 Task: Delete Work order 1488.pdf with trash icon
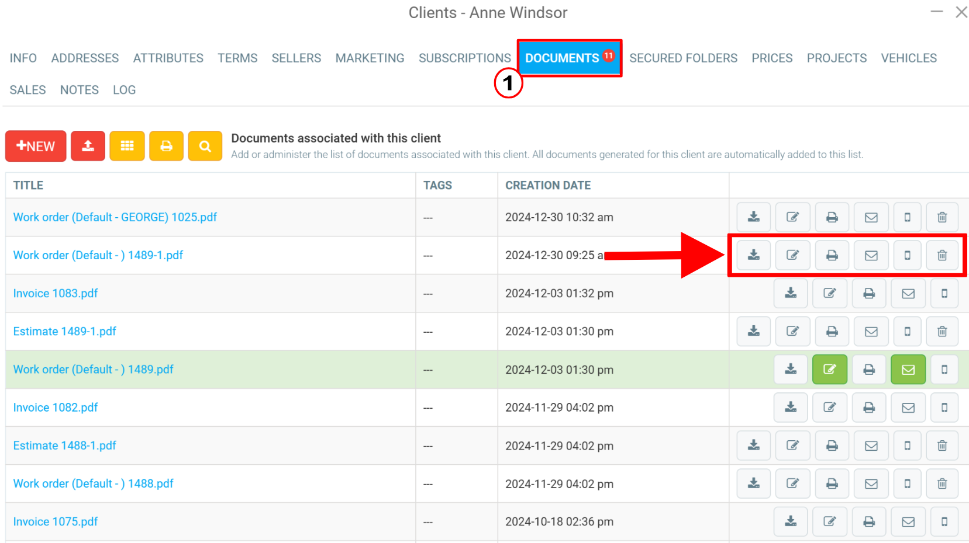[942, 483]
